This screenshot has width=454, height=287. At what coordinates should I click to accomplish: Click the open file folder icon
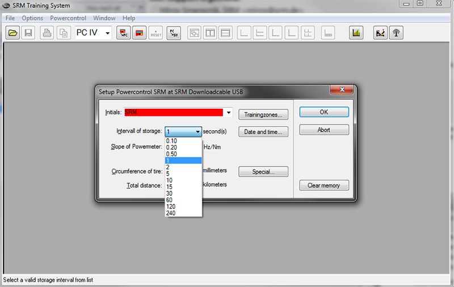12,33
